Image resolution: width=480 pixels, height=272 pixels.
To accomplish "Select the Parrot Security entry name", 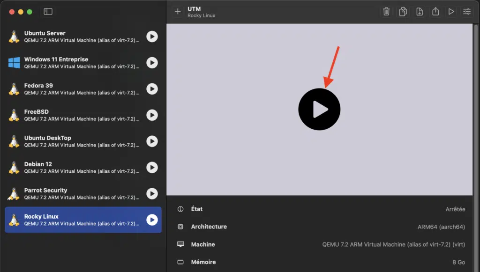I will [x=45, y=191].
